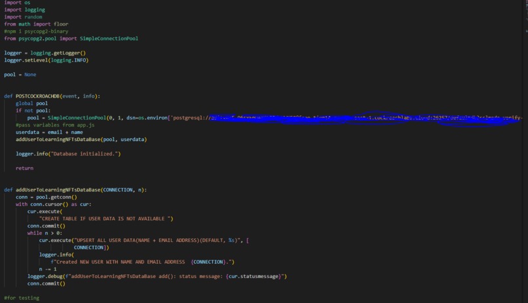Click the 'def POSTCOCKROACHDB(event, info):' line
This screenshot has height=303, width=528.
pyautogui.click(x=52, y=96)
